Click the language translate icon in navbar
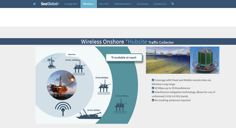The width and height of the screenshot is (236, 128). [x=172, y=4]
